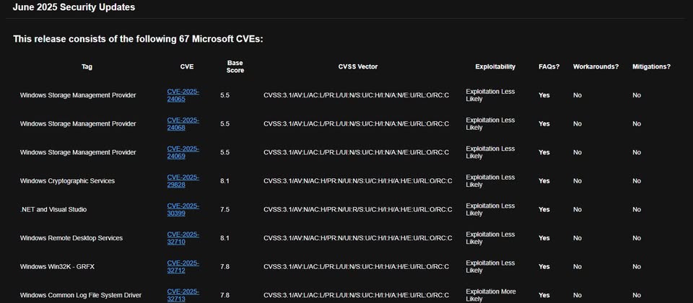The height and width of the screenshot is (303, 693).
Task: Open the CVE-2025-32712 link
Action: pos(183,267)
